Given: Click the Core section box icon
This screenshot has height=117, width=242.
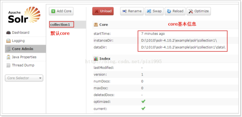Looking at the screenshot, I should (96, 25).
